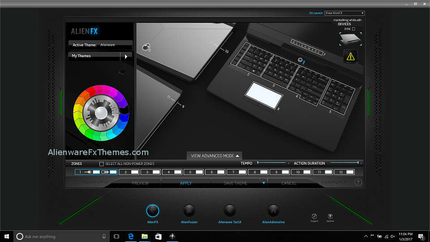Click the Active Theme Alienware field
Image resolution: width=430 pixels, height=242 pixels.
pyautogui.click(x=100, y=45)
